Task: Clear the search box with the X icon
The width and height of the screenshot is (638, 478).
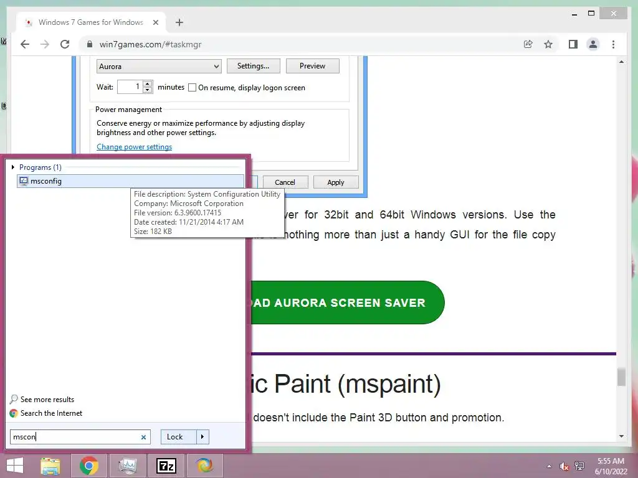Action: [x=143, y=437]
